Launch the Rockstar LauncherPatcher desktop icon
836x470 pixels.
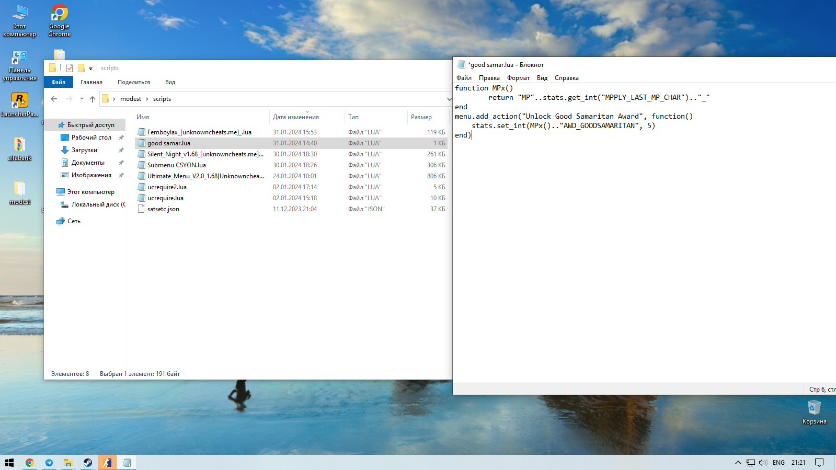coord(19,105)
